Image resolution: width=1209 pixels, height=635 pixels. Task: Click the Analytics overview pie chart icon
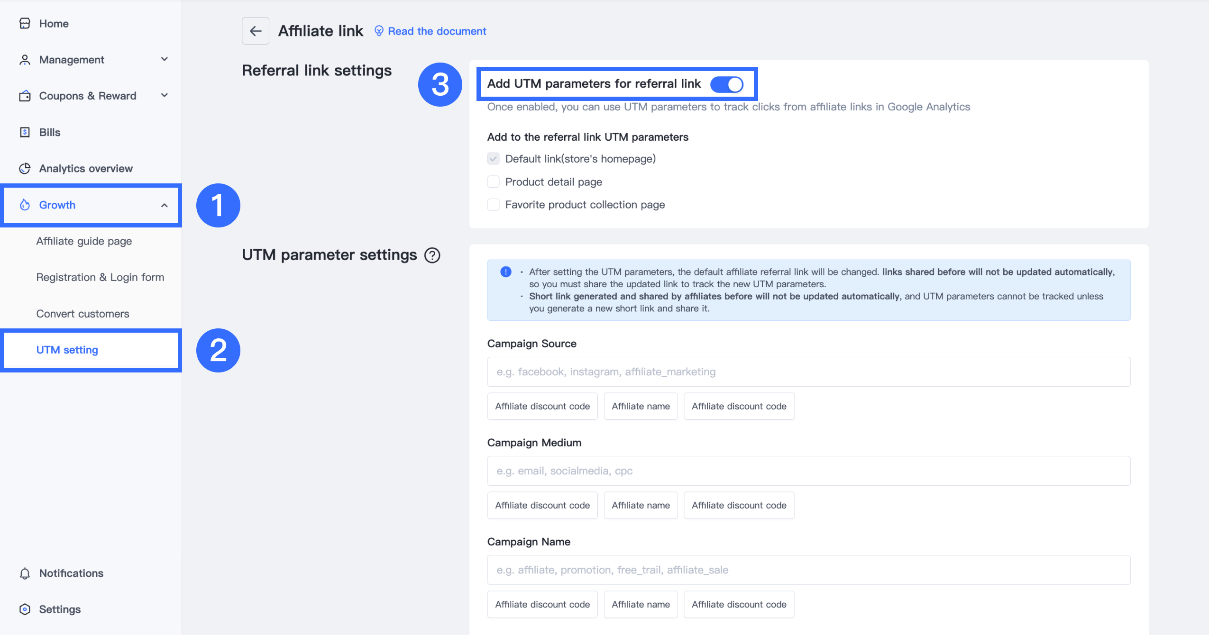click(25, 168)
